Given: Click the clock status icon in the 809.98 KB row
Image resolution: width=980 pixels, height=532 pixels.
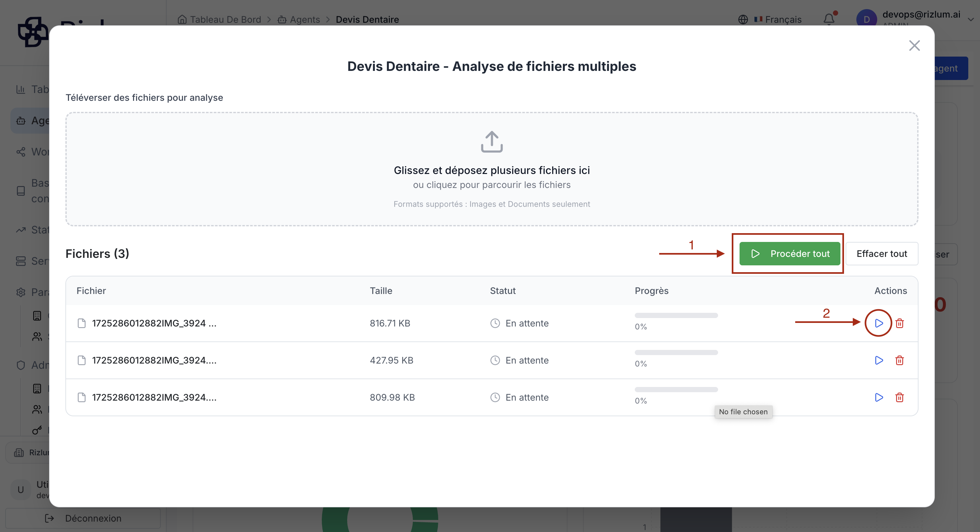Looking at the screenshot, I should 495,397.
